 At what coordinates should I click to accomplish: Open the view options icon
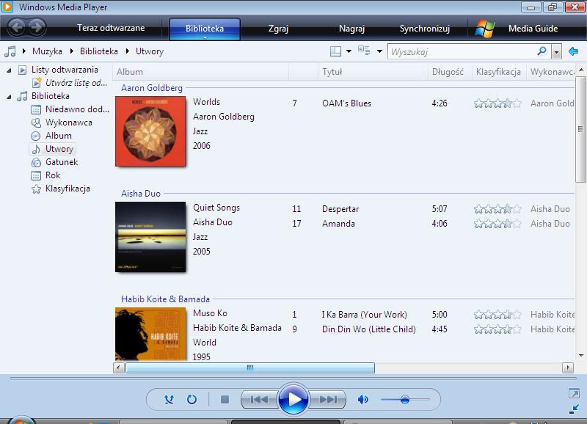click(364, 51)
